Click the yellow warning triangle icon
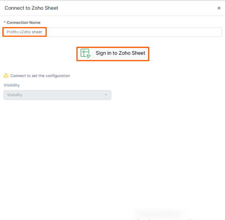The image size is (225, 220). click(6, 75)
